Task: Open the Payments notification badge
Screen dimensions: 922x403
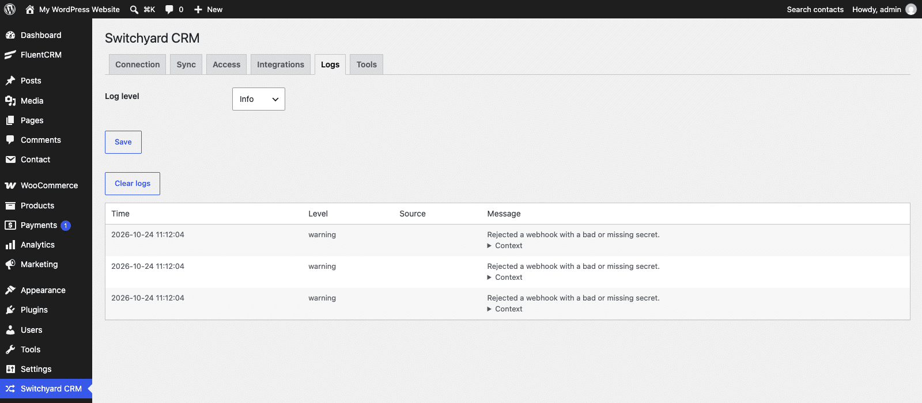Action: pos(66,226)
